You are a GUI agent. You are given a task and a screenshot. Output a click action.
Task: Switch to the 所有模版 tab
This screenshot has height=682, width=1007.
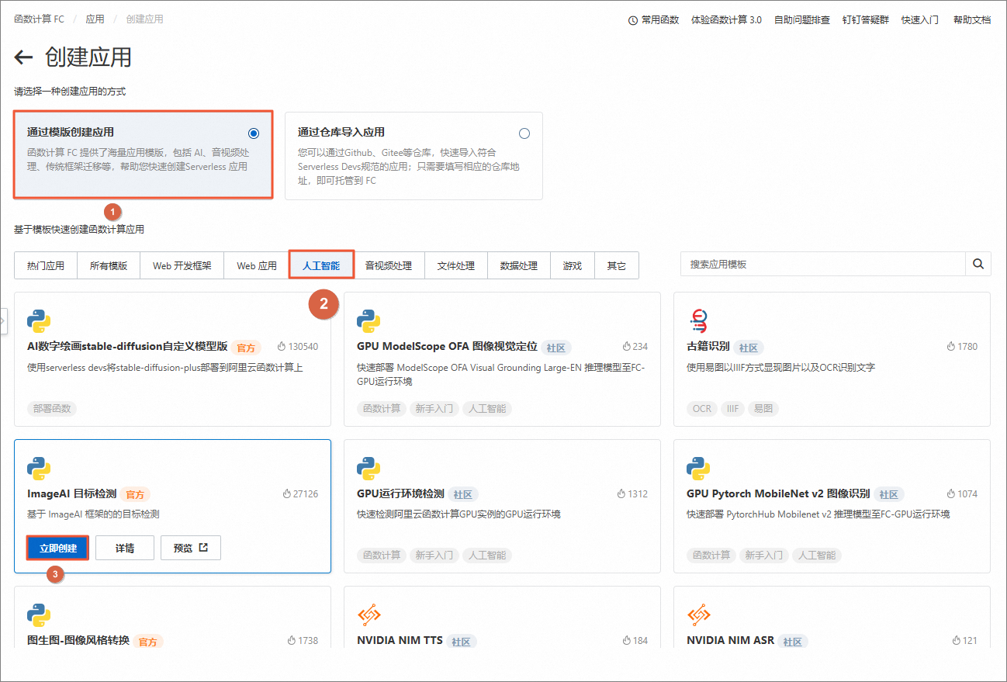[x=109, y=265]
